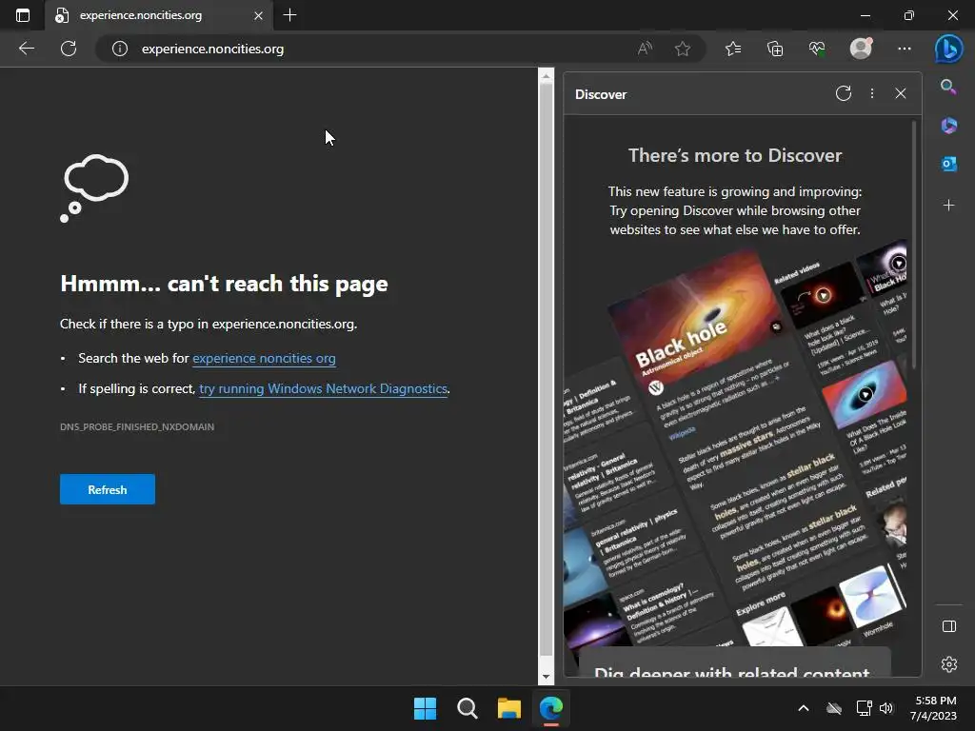Open Outlook in the sidebar
This screenshot has height=731, width=975.
949,164
